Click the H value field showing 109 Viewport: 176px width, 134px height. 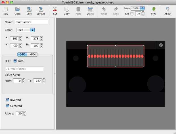click(35, 45)
